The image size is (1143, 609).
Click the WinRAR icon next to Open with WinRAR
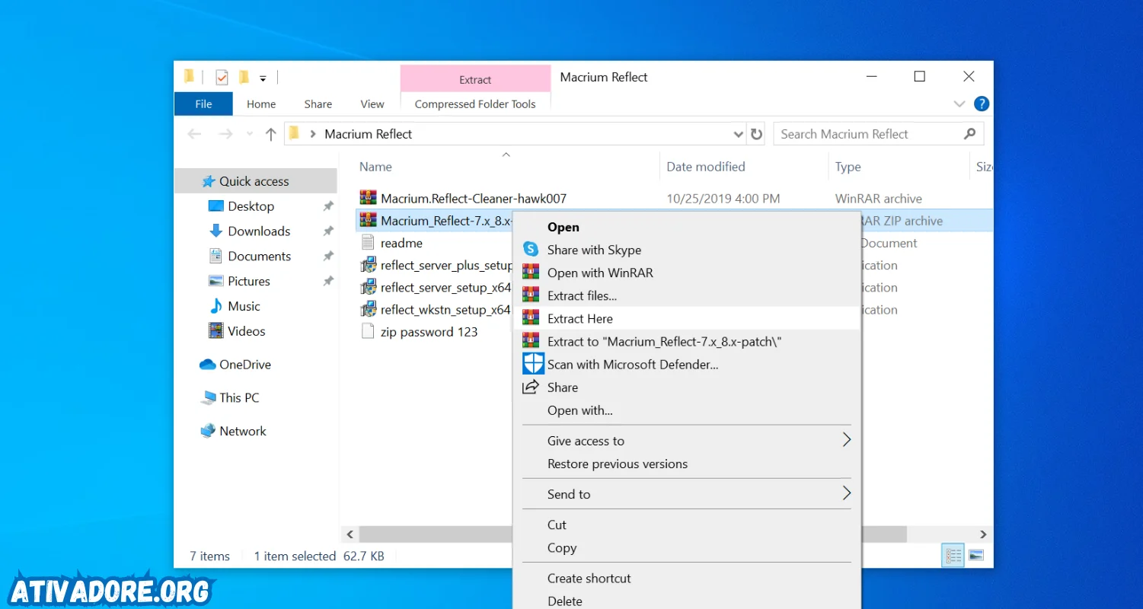coord(531,273)
